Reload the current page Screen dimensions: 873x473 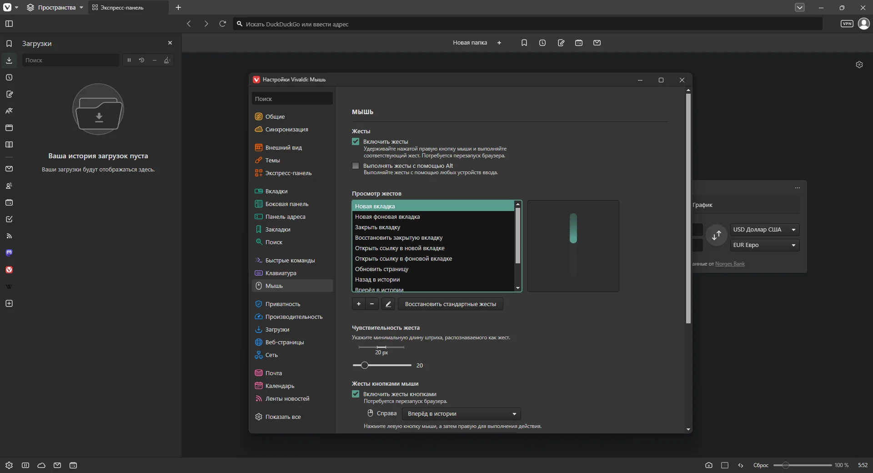tap(222, 24)
